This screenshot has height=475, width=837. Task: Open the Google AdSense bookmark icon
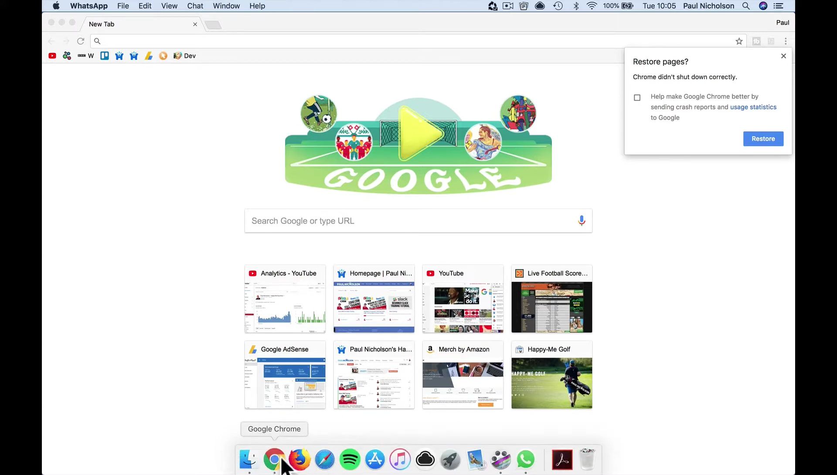[x=149, y=56]
